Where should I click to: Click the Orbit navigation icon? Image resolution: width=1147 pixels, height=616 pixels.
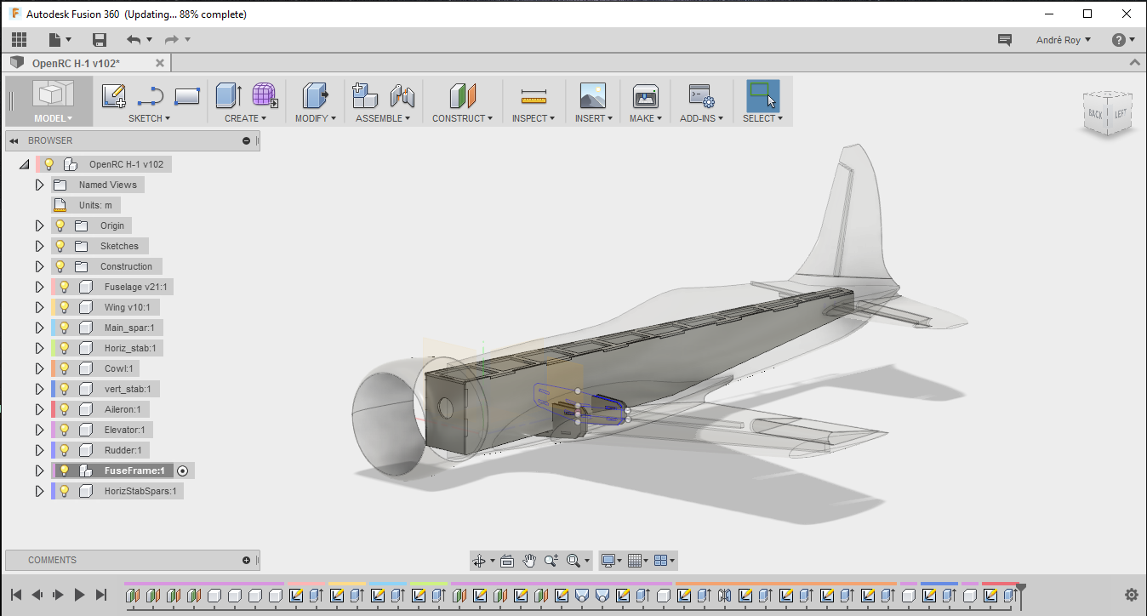tap(479, 561)
